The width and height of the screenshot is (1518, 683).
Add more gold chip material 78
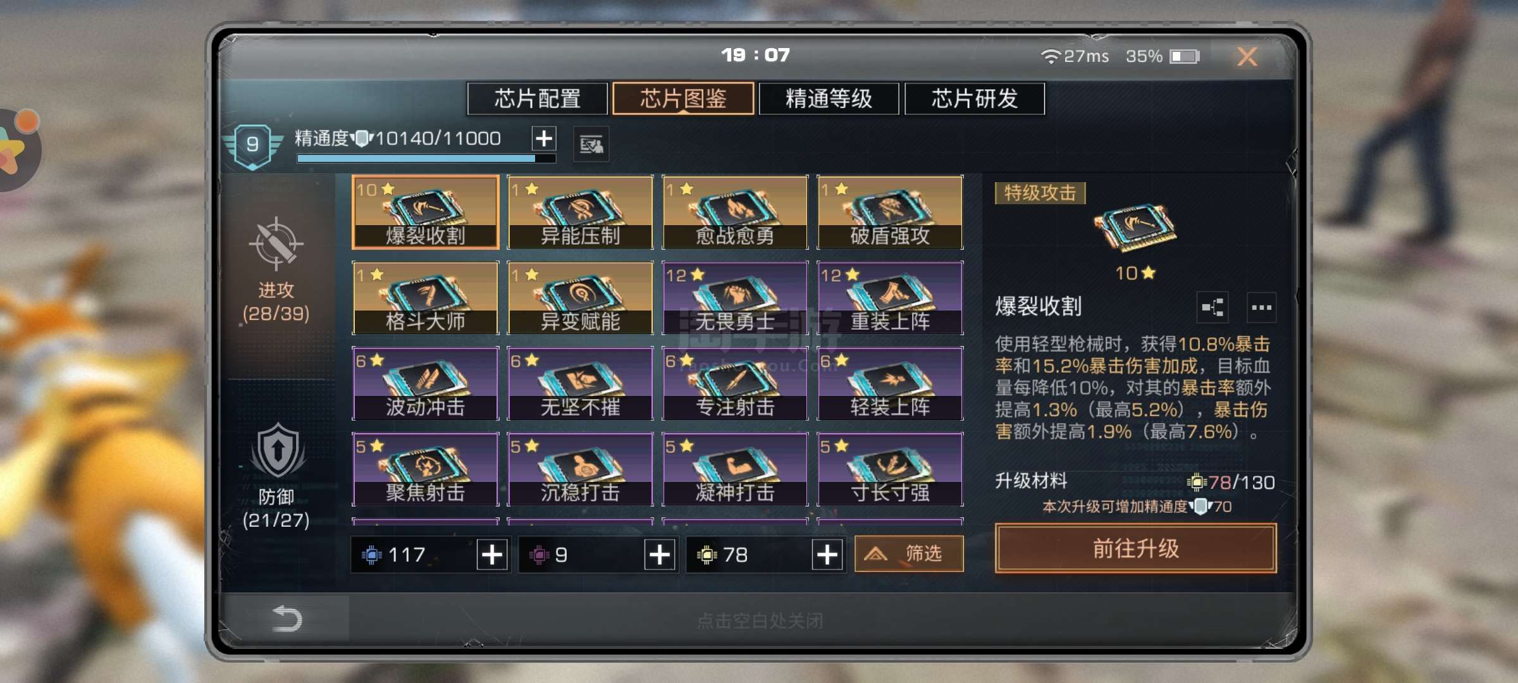point(827,555)
